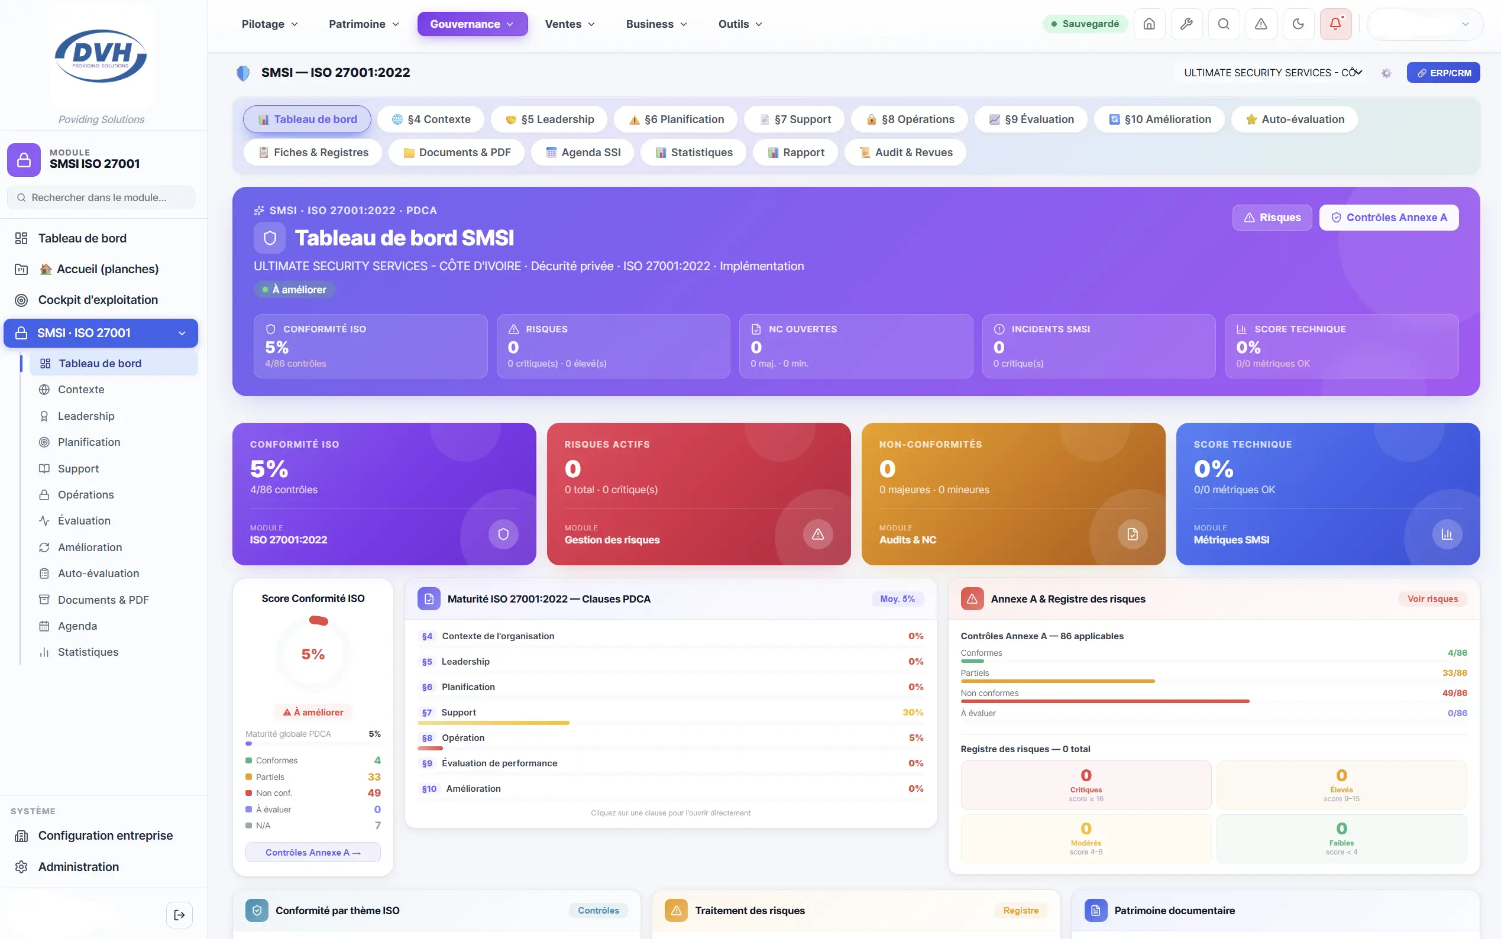
Task: Open the home icon in top bar
Action: tap(1149, 24)
